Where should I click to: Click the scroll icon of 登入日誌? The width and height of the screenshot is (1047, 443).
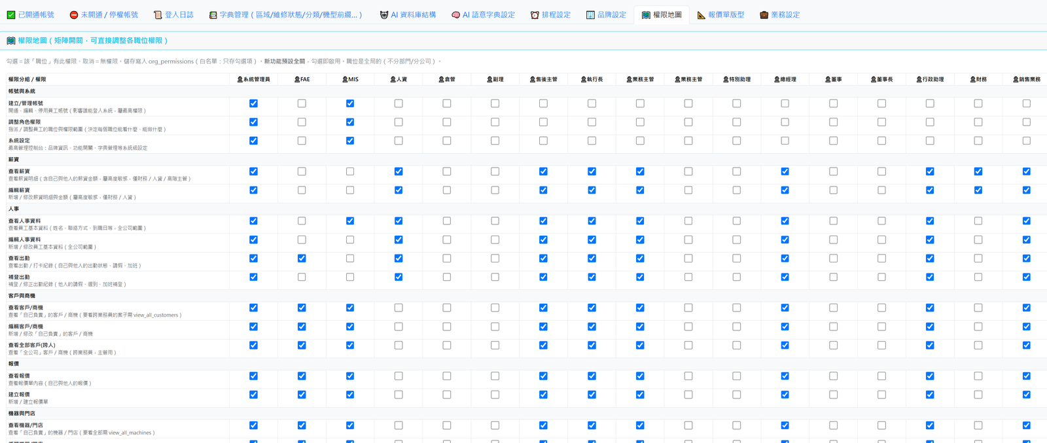tap(158, 14)
